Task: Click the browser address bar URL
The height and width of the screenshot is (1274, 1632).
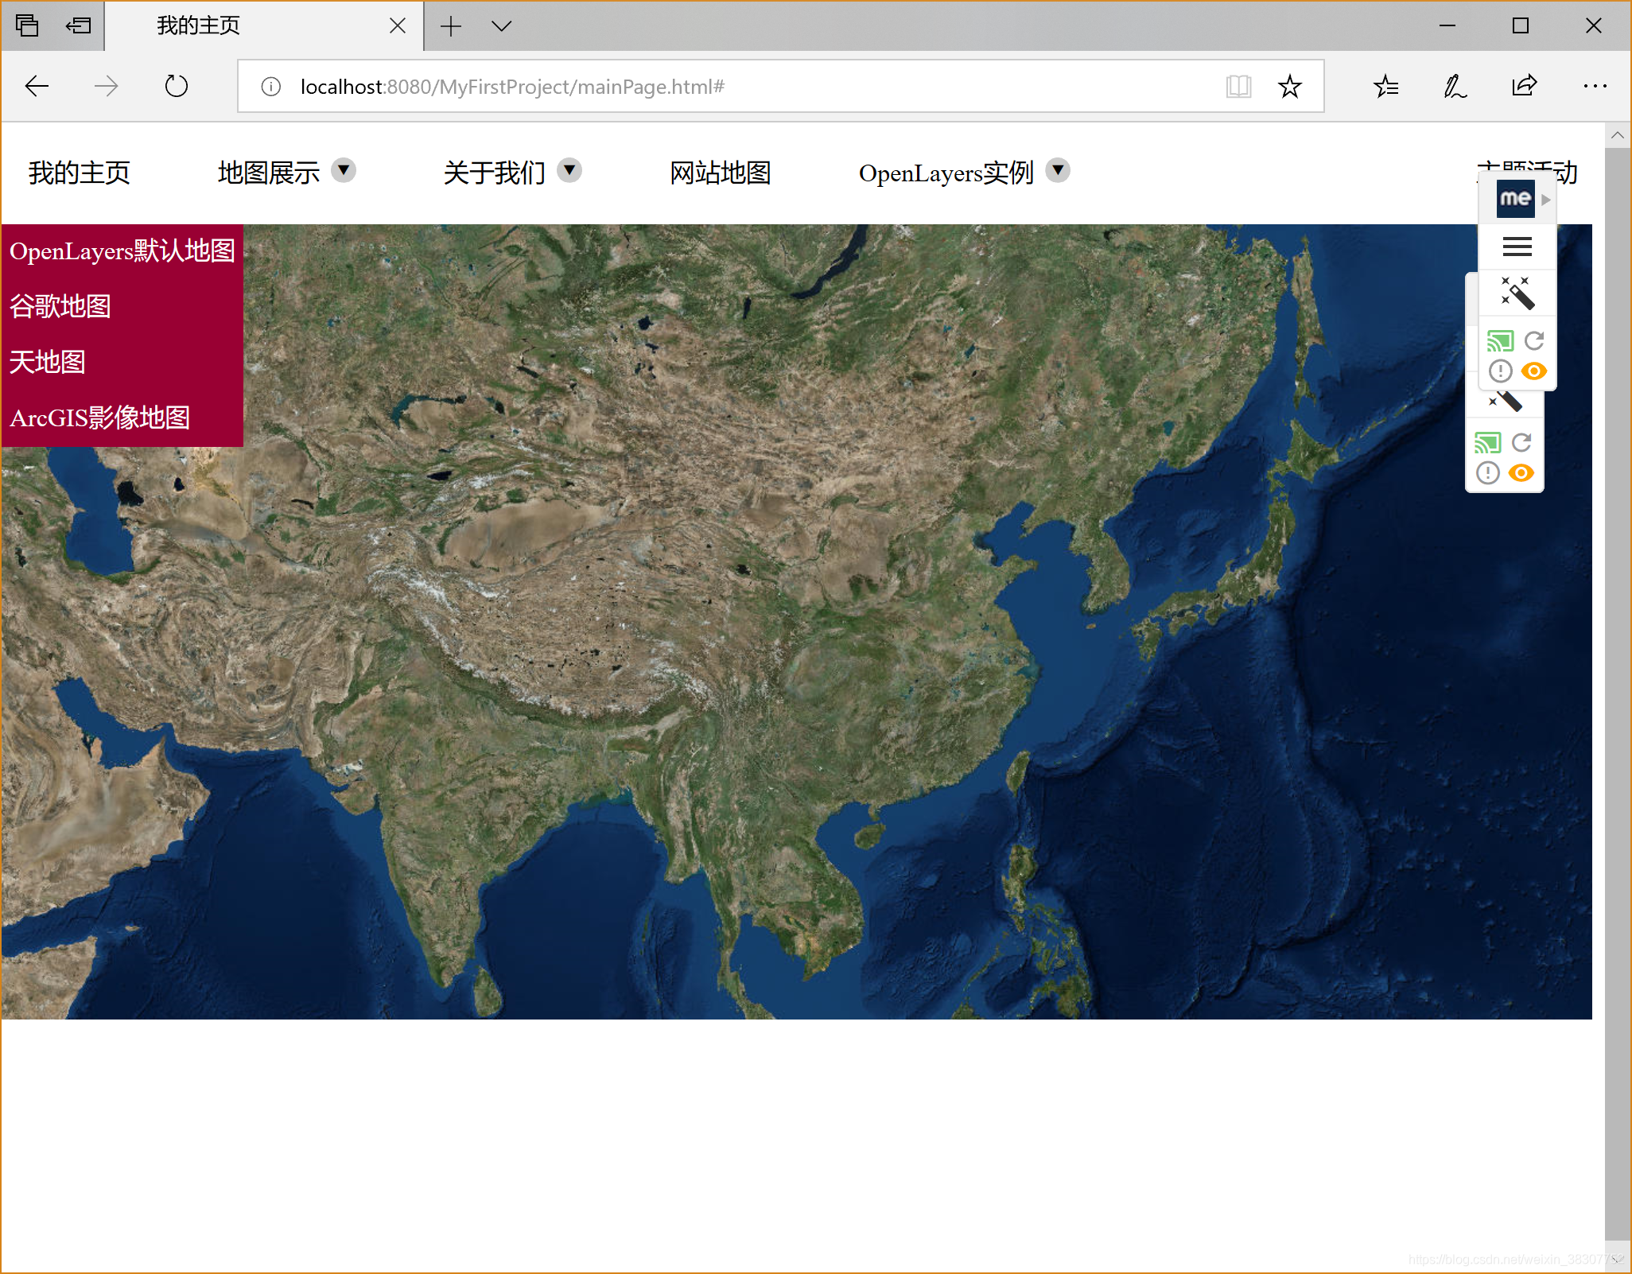Action: click(512, 87)
